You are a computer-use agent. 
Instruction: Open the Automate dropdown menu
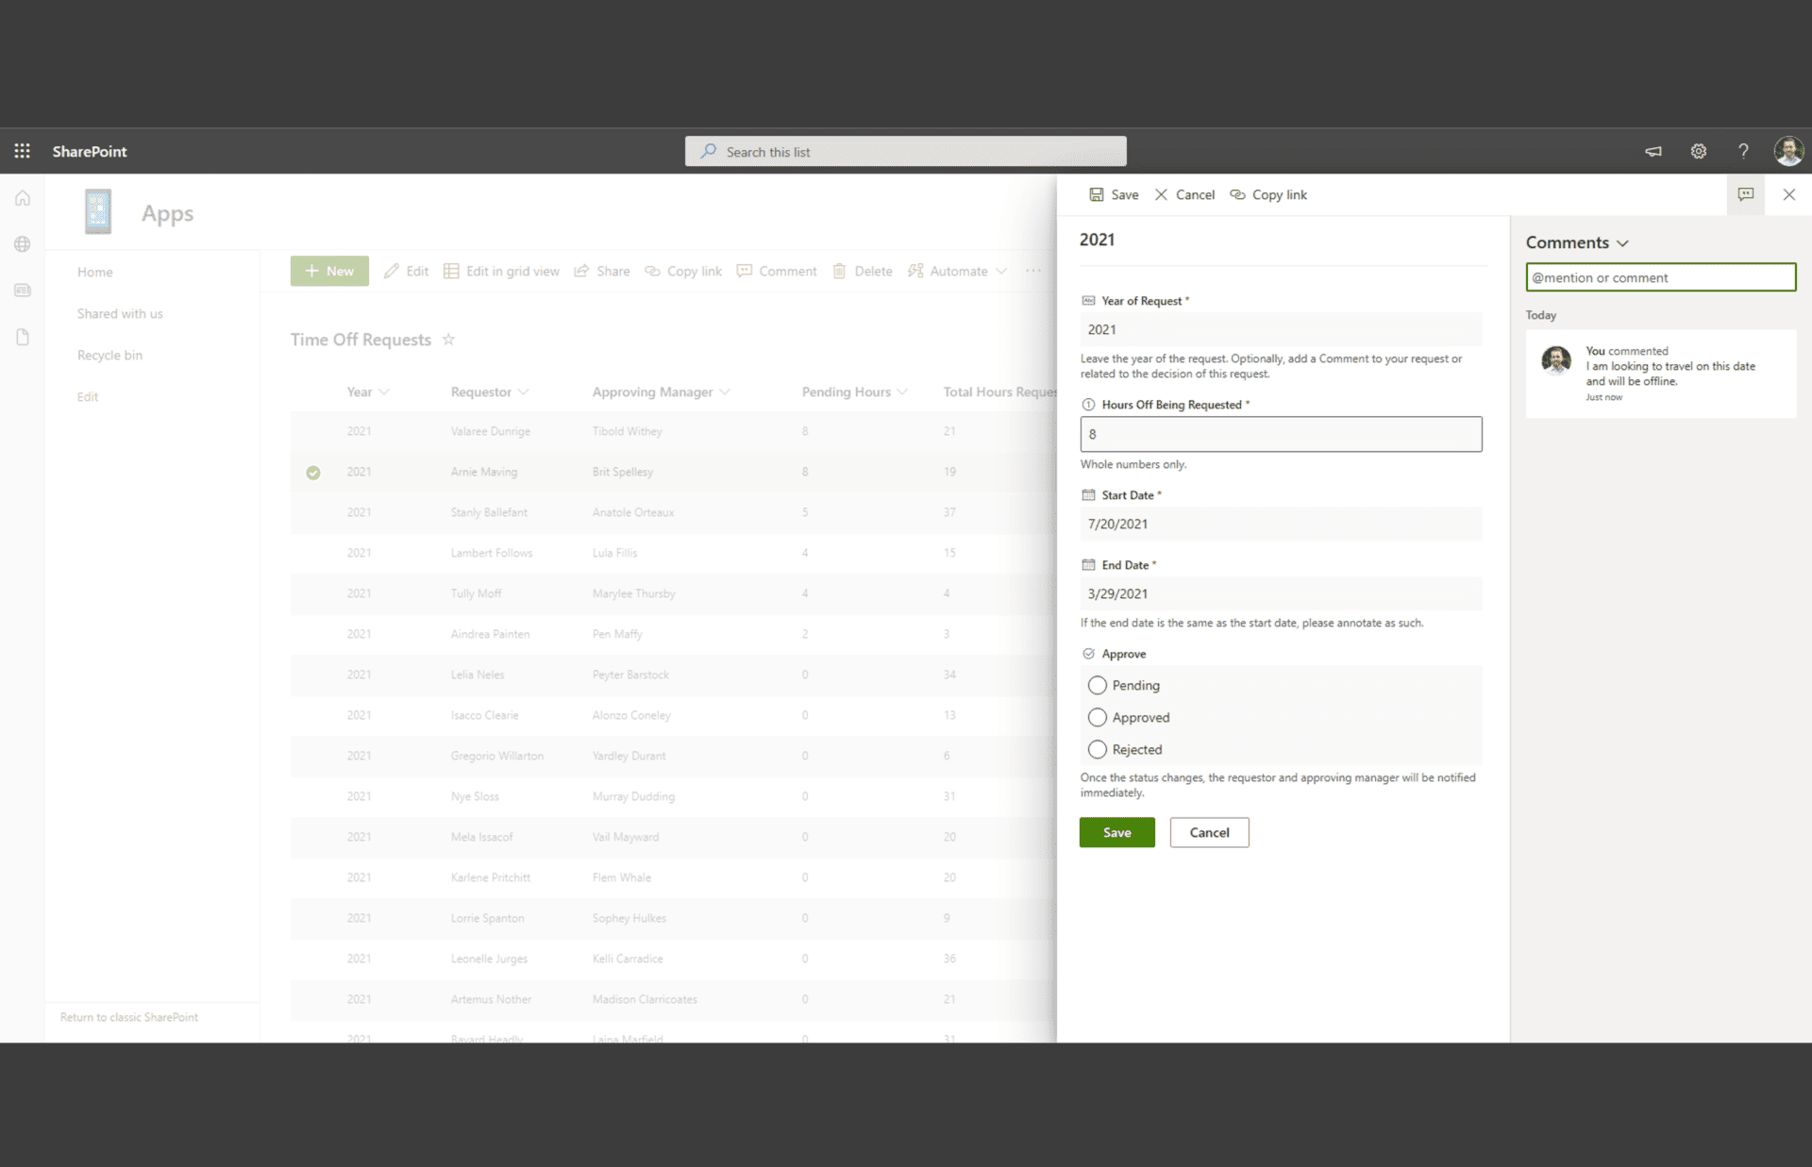tap(957, 271)
